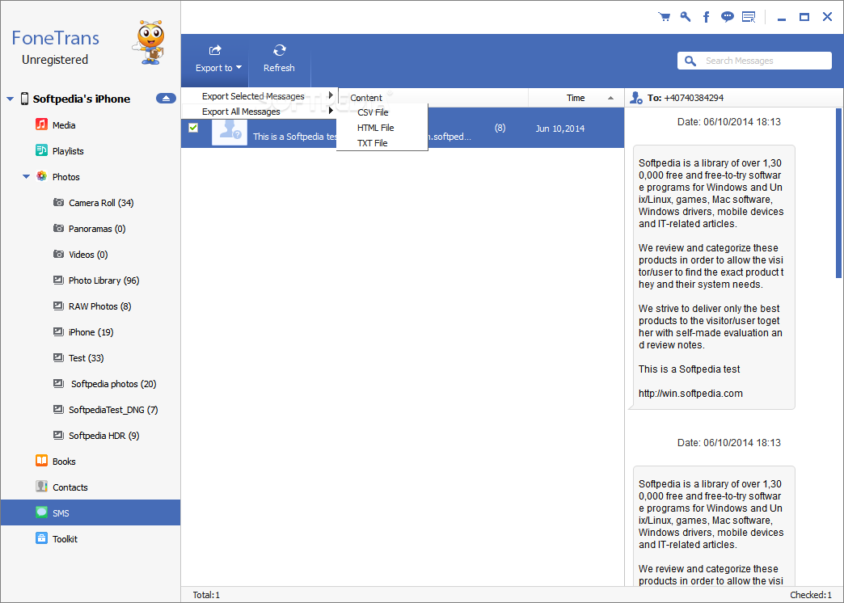
Task: Open iPhone (19) album
Action: click(91, 331)
